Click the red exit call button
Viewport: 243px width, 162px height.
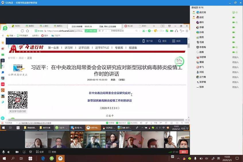(184, 152)
